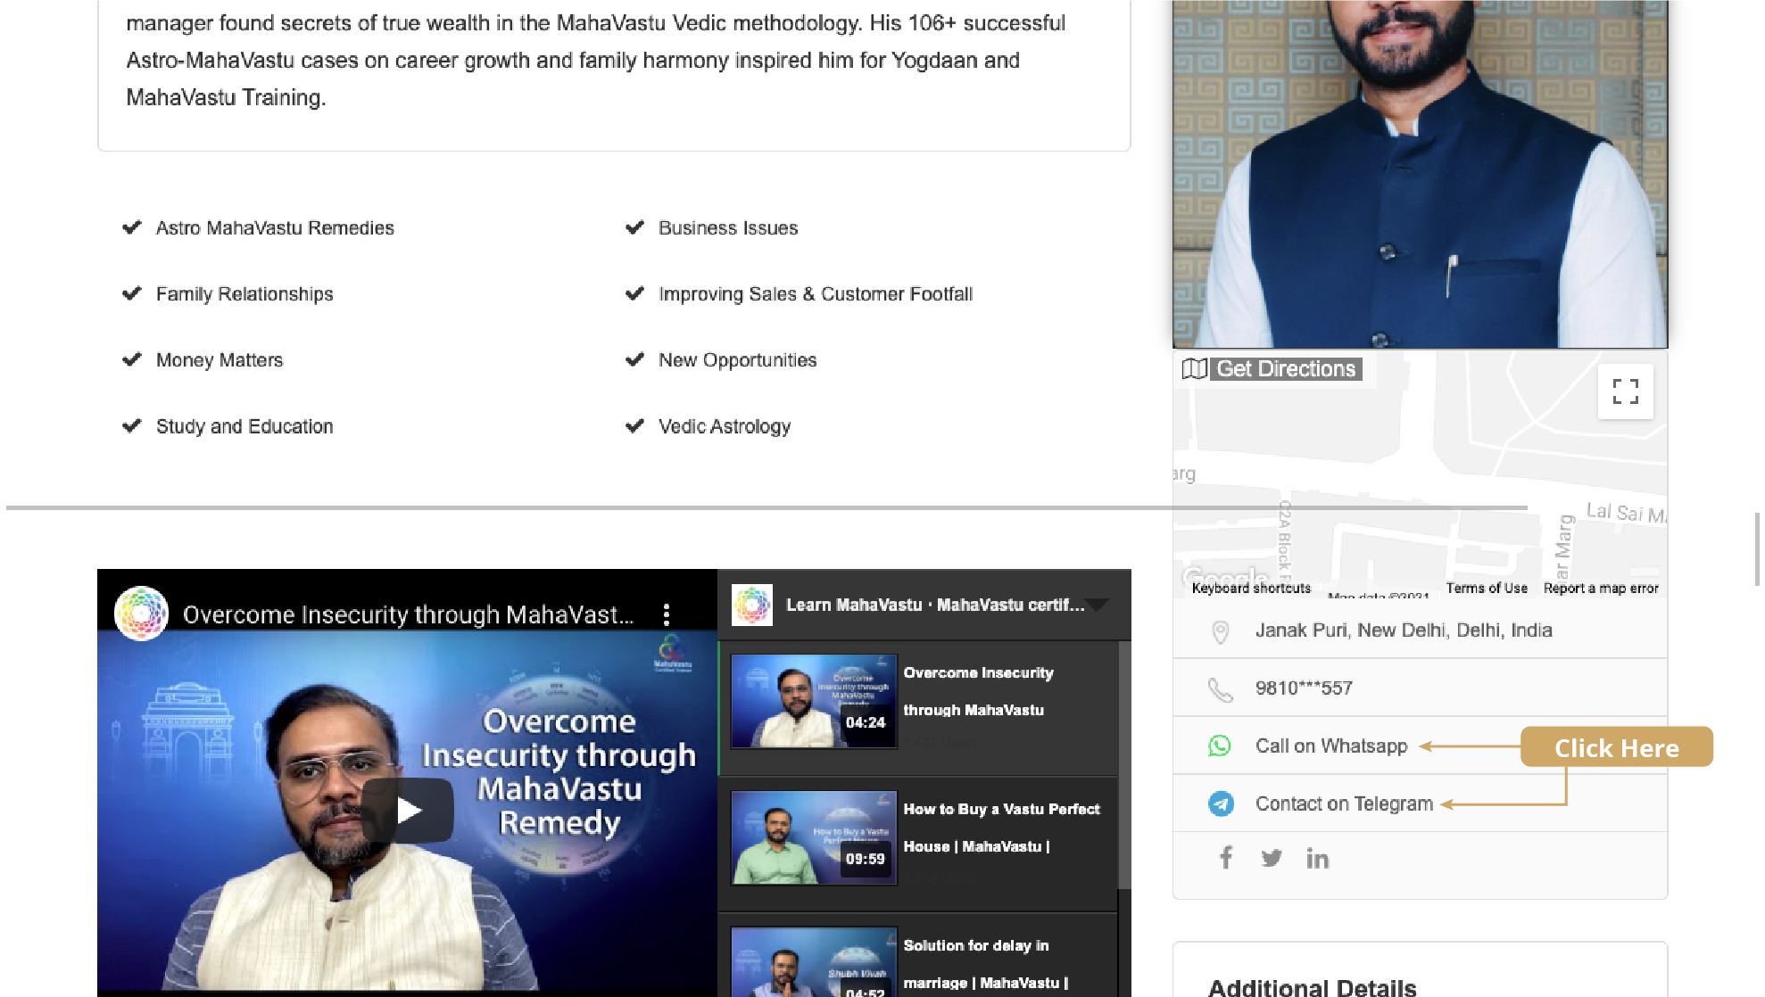This screenshot has width=1765, height=997.
Task: Click the phone icon beside number
Action: point(1220,688)
